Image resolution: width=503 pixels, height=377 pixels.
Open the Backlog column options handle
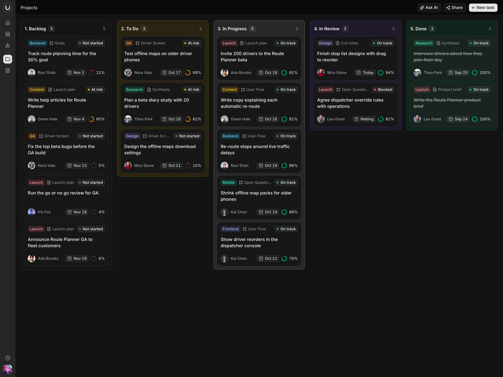click(104, 29)
